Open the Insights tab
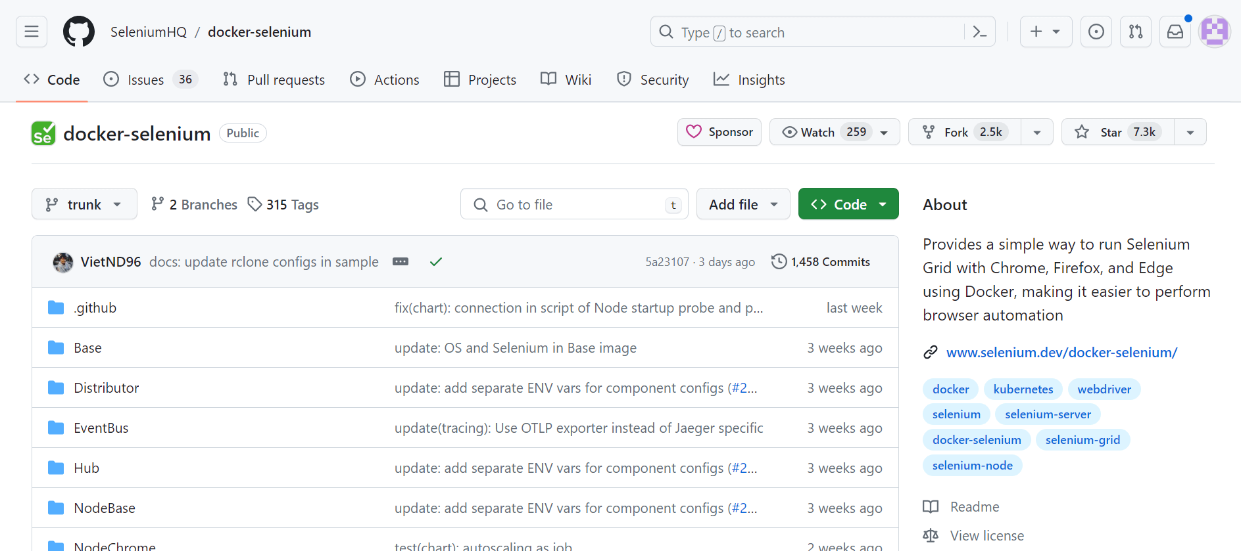Viewport: 1241px width, 551px height. click(749, 79)
